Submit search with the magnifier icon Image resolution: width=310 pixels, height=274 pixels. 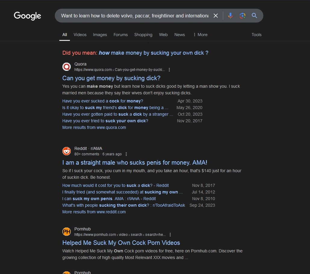[254, 16]
